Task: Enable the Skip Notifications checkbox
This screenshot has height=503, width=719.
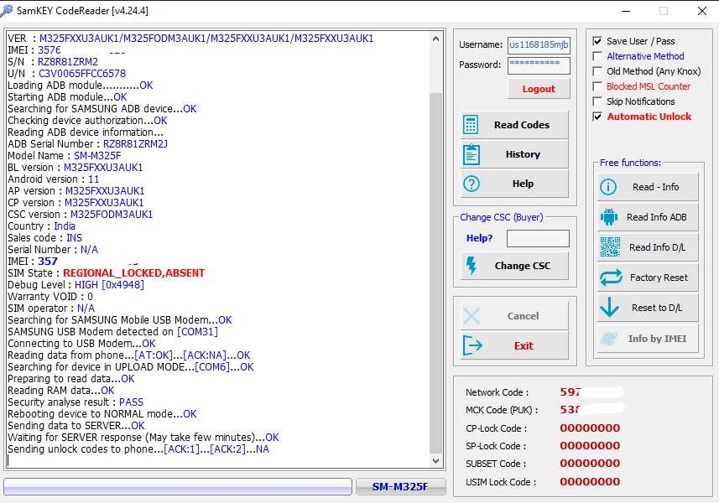Action: point(597,101)
